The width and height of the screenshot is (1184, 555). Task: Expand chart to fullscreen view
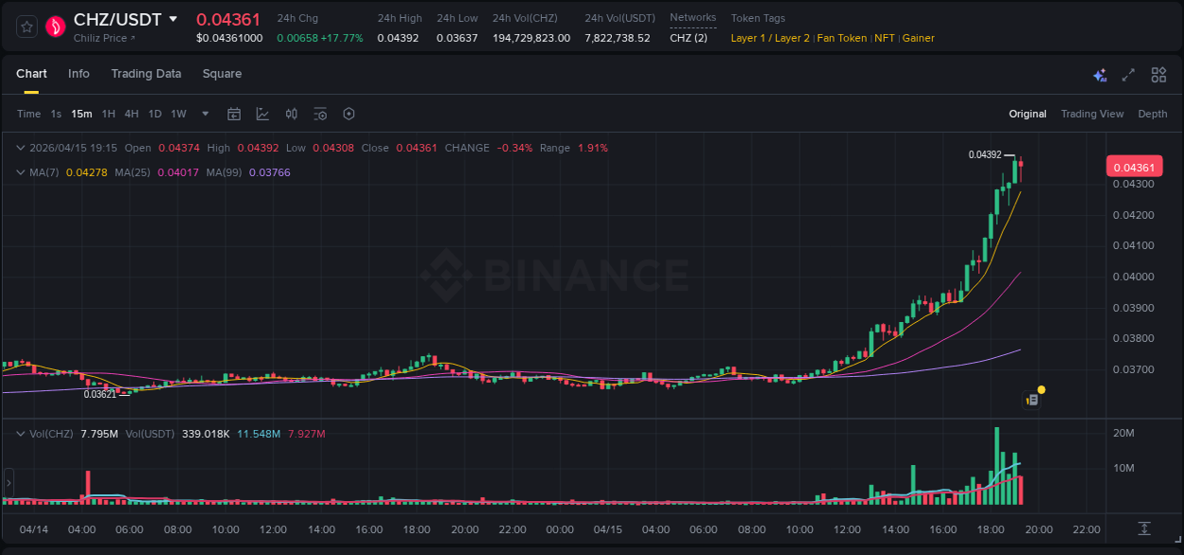tap(1127, 74)
